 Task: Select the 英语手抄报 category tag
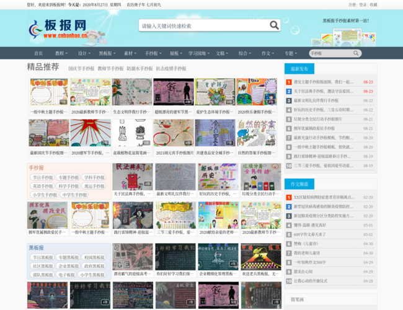[43, 186]
